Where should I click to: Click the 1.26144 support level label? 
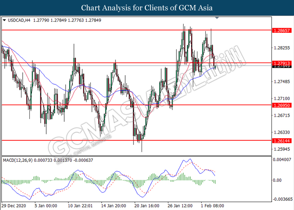coord(282,141)
